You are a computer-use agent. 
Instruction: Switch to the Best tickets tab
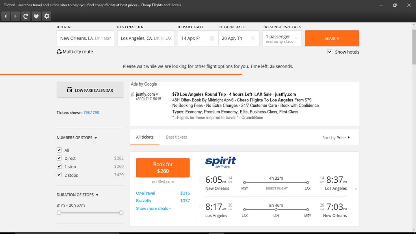(176, 137)
